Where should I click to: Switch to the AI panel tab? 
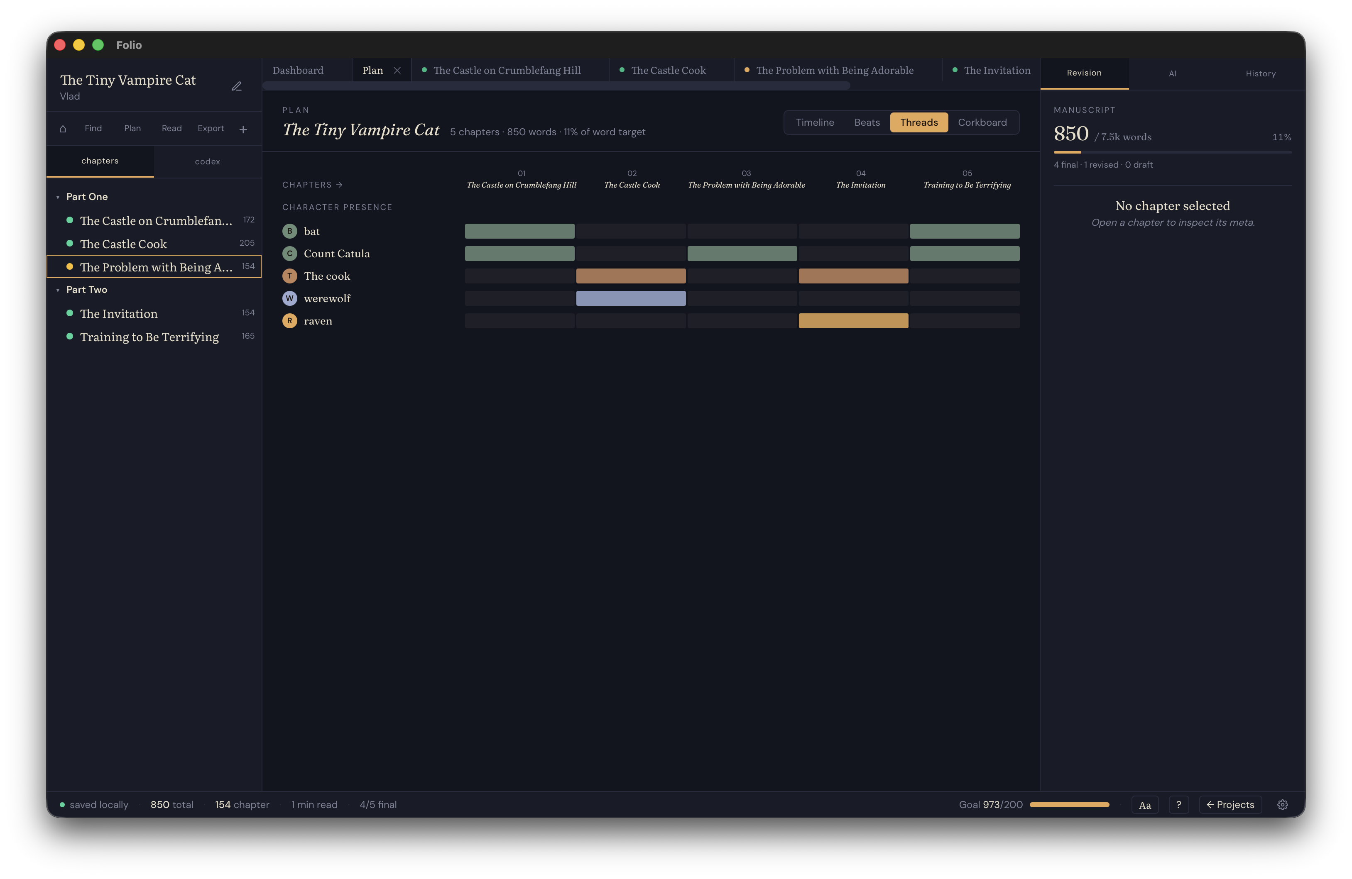click(x=1173, y=73)
